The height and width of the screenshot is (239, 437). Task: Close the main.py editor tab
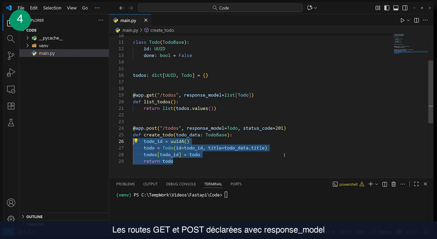pos(146,20)
